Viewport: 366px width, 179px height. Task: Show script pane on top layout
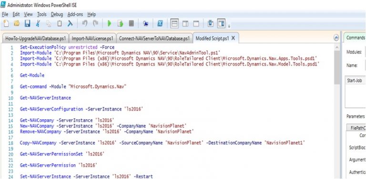[174, 23]
